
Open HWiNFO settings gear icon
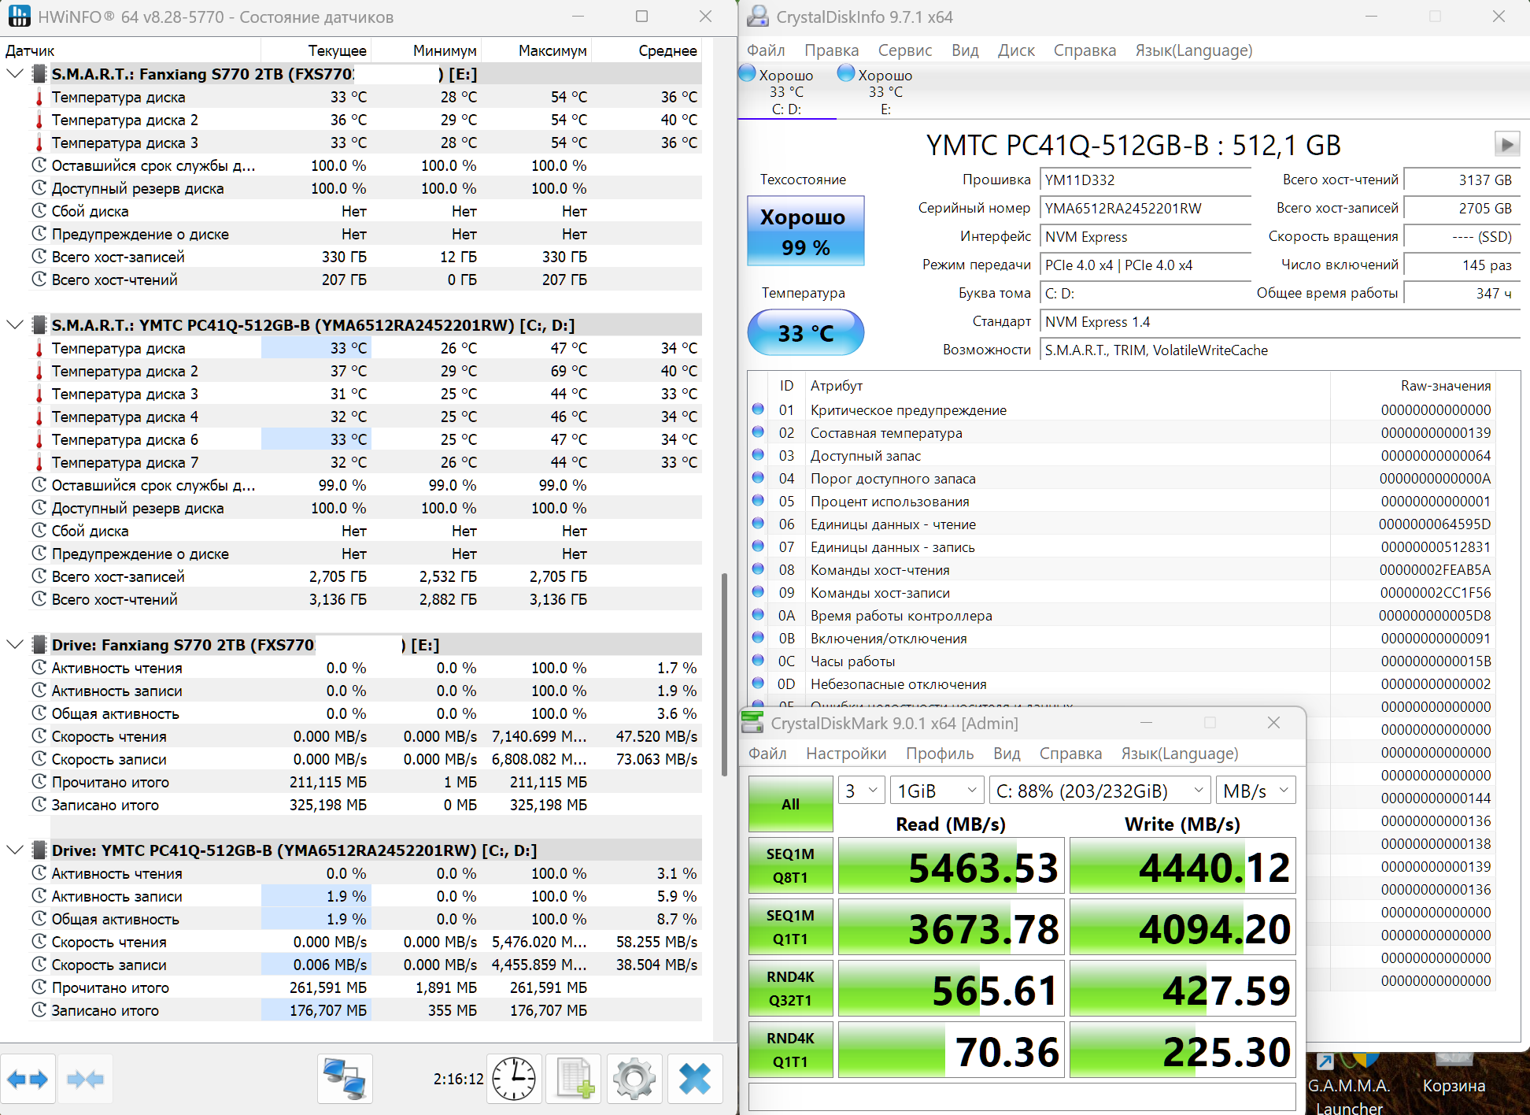[x=634, y=1079]
